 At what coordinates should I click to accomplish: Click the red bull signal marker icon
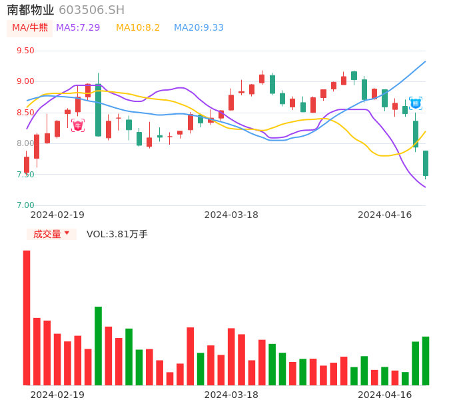pos(78,125)
